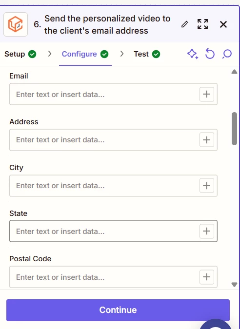Click the vertical scrollbar thumb
Viewport: 240px width, 329px height.
[234, 129]
